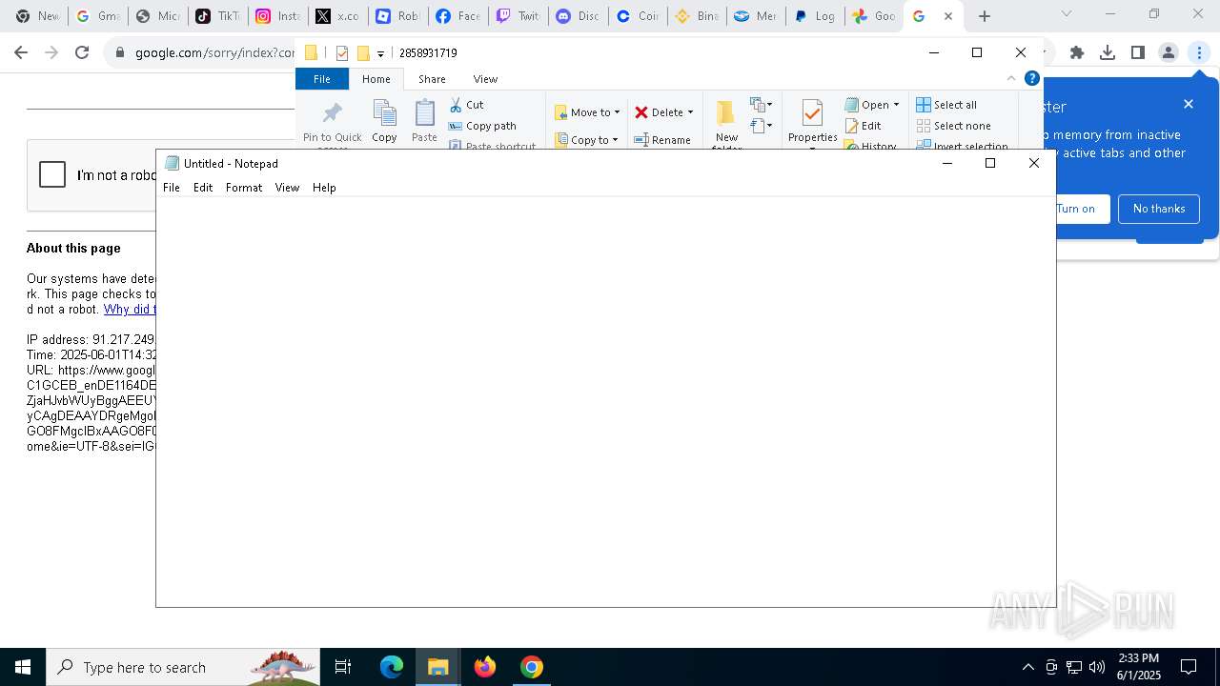Click the 'Why did this happen' link
Image resolution: width=1220 pixels, height=686 pixels.
click(x=130, y=309)
